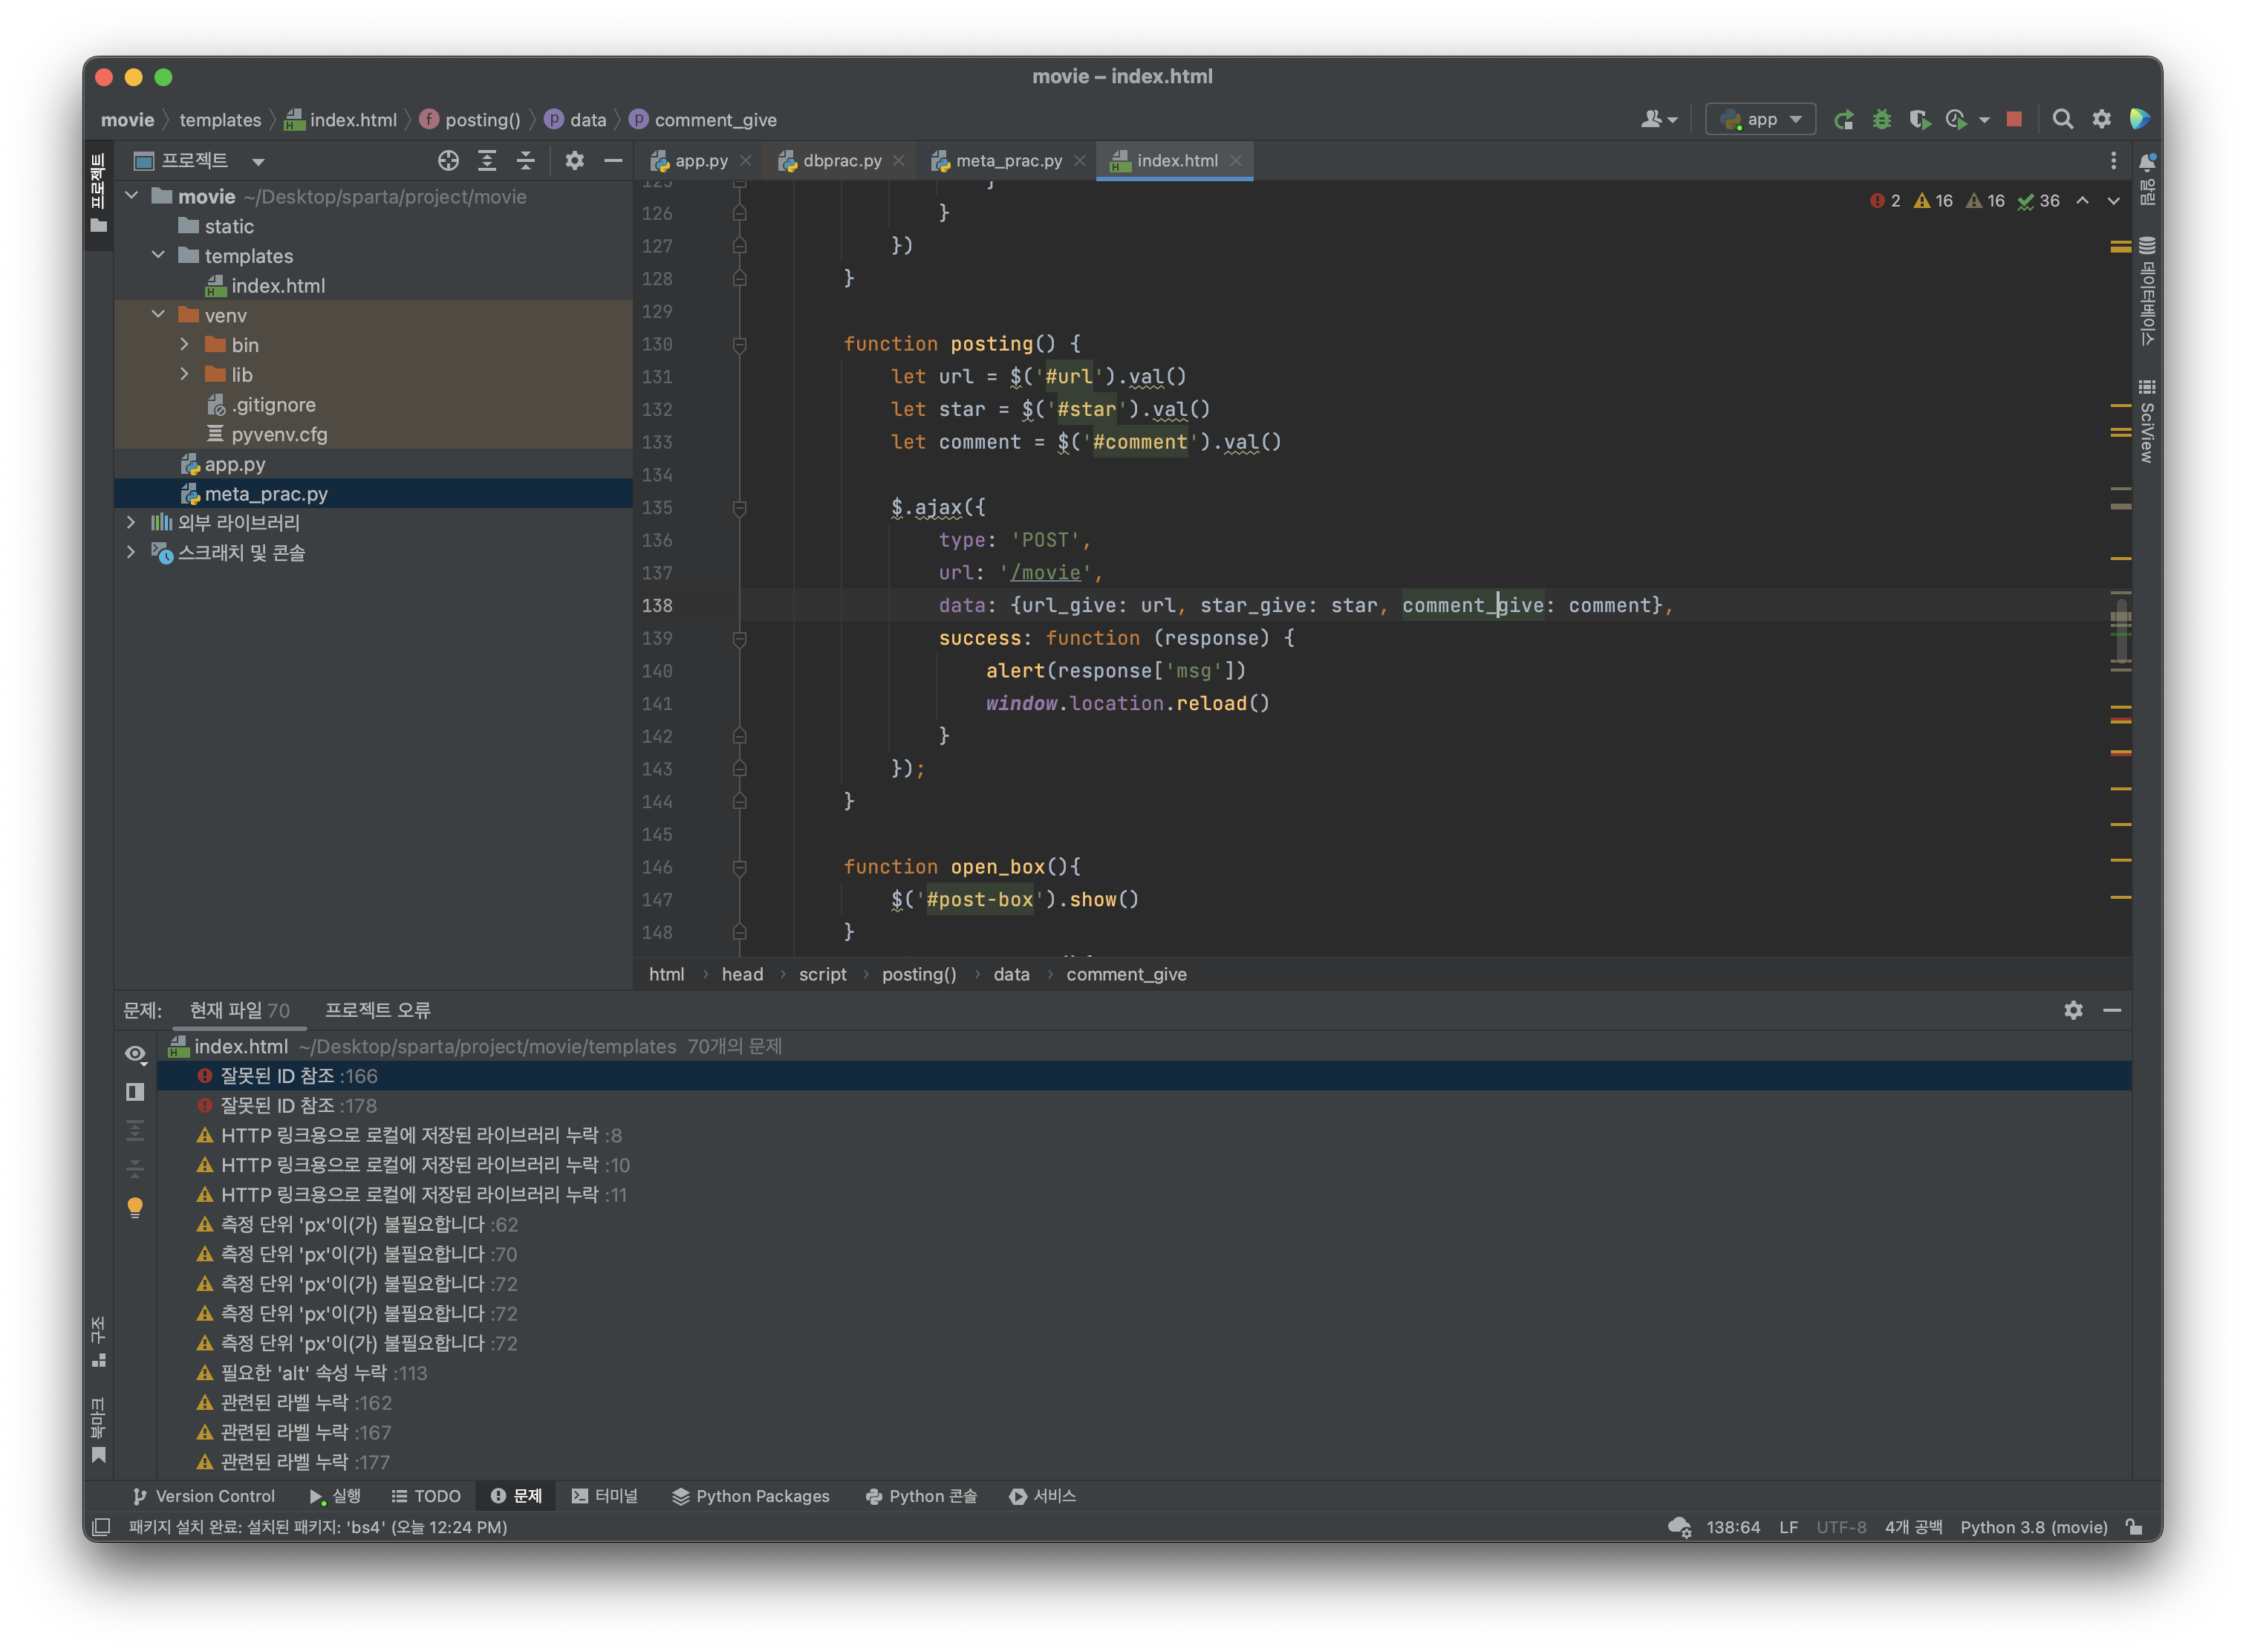Click the 138:64 line column indicator

(x=1733, y=1527)
